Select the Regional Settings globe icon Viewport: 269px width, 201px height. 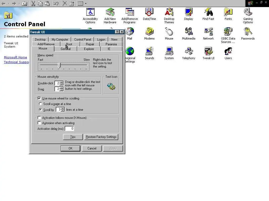pyautogui.click(x=130, y=51)
